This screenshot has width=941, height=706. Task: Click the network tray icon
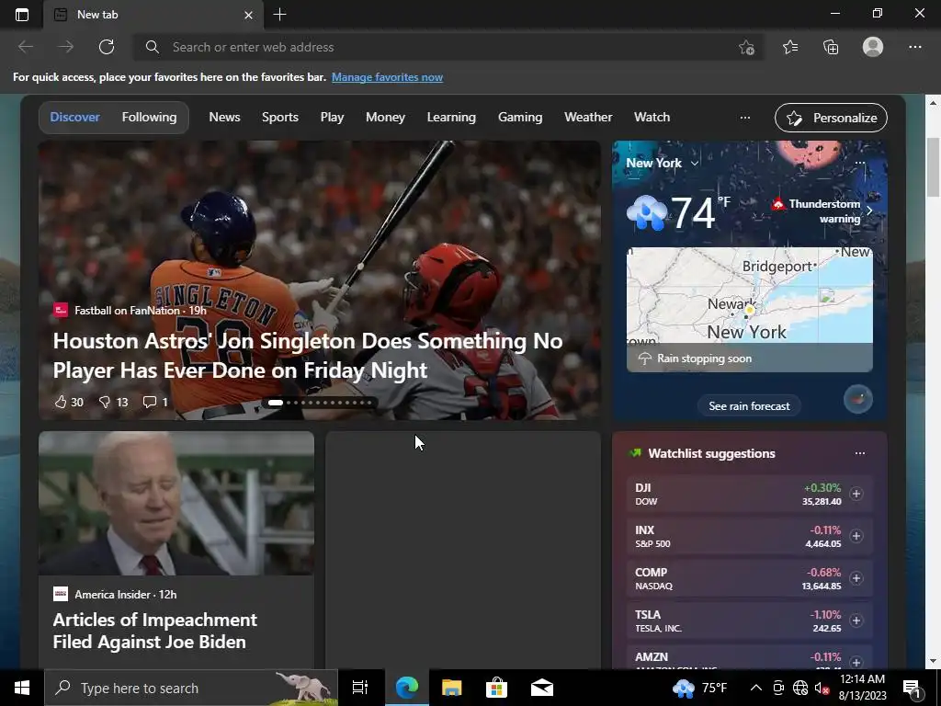click(800, 688)
